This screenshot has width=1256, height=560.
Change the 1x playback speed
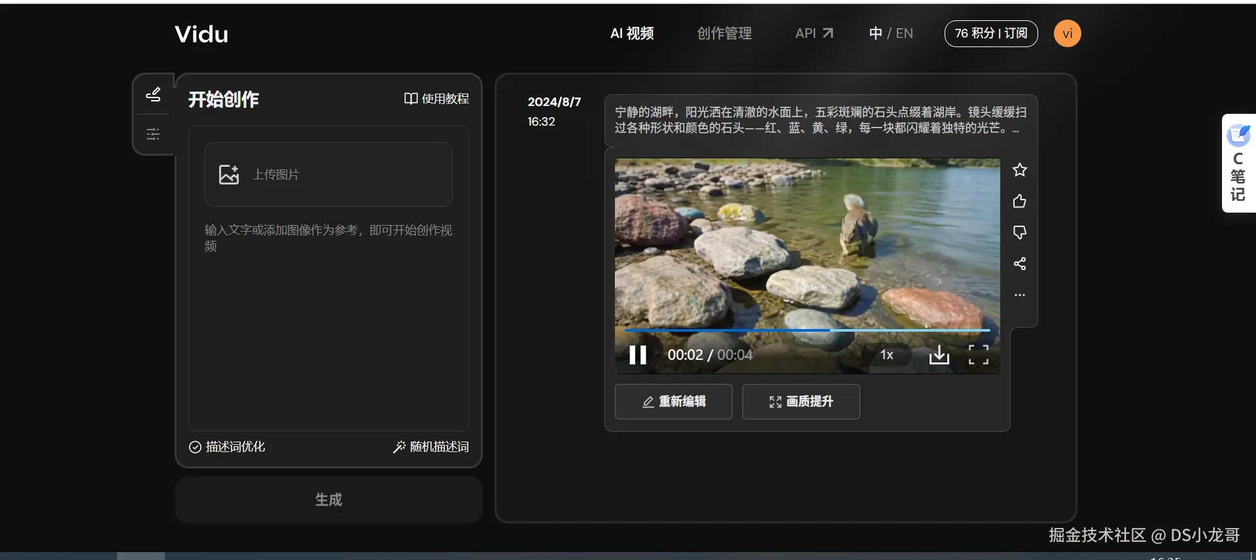[886, 355]
